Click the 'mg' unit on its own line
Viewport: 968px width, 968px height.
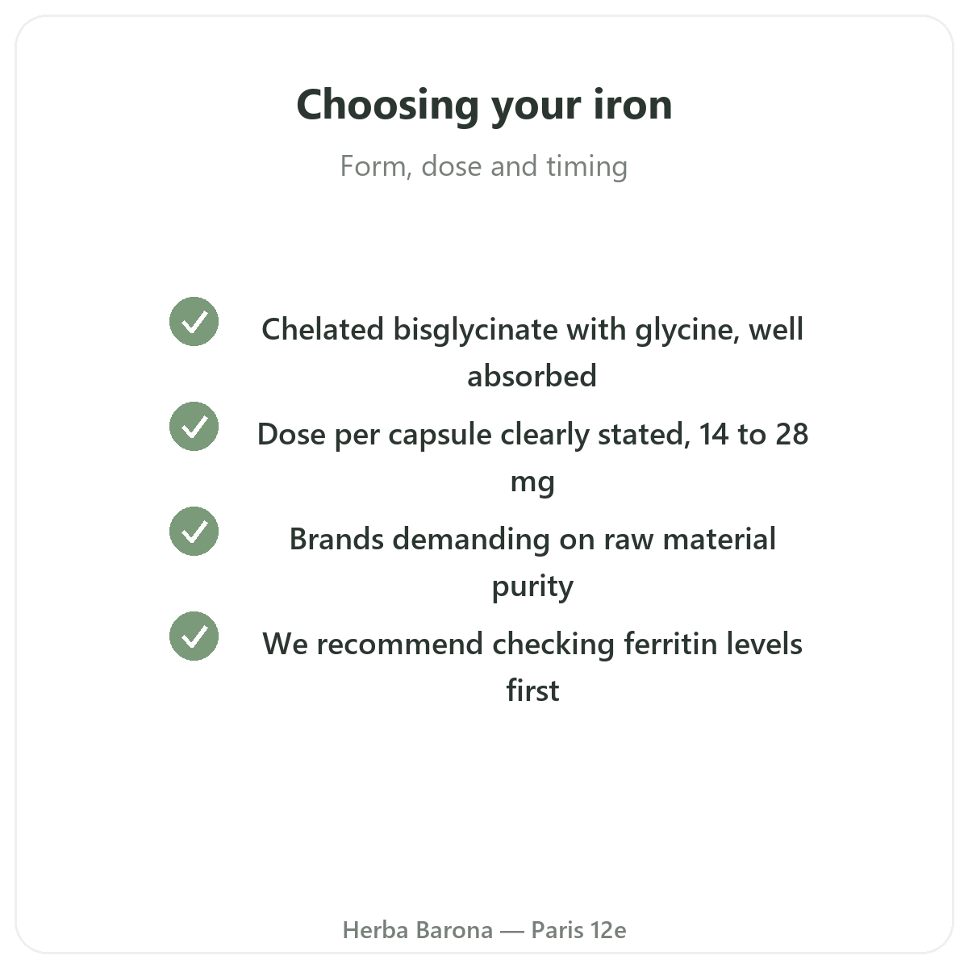click(x=532, y=482)
